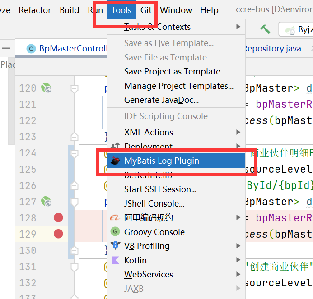Collapse code fold at line 120
313x299 pixels.
click(x=74, y=89)
